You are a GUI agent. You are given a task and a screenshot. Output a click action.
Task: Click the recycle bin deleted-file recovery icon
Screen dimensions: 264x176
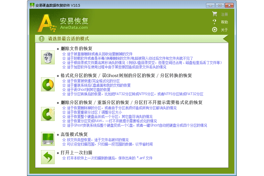coord(48,57)
